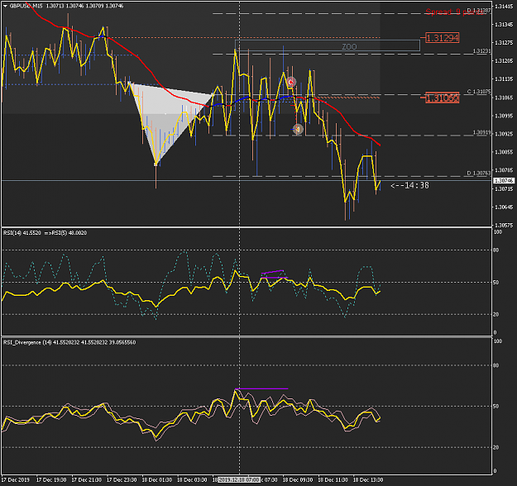Click the 18 Dec 11:30 time label
The width and height of the screenshot is (517, 486).
(333, 479)
